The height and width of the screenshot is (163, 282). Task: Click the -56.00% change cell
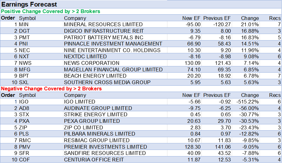[250, 108]
